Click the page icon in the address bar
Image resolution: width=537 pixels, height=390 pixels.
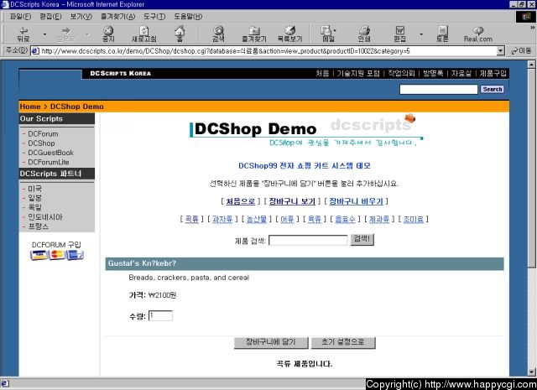[35, 51]
